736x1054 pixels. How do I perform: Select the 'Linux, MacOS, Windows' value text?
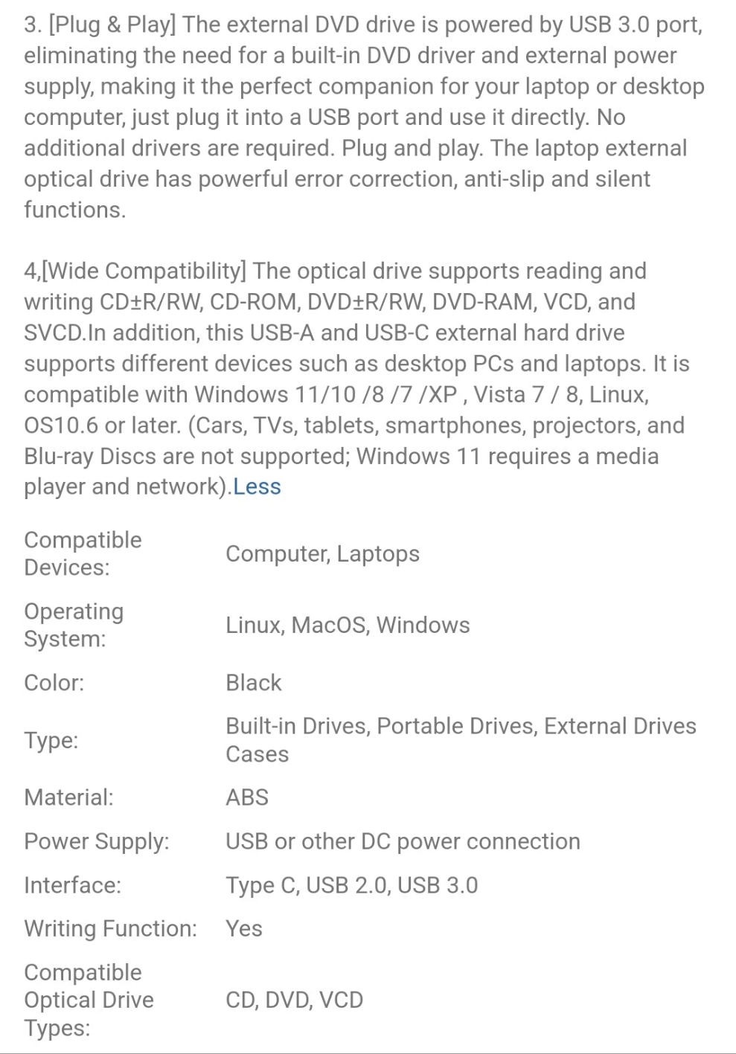[x=348, y=625]
